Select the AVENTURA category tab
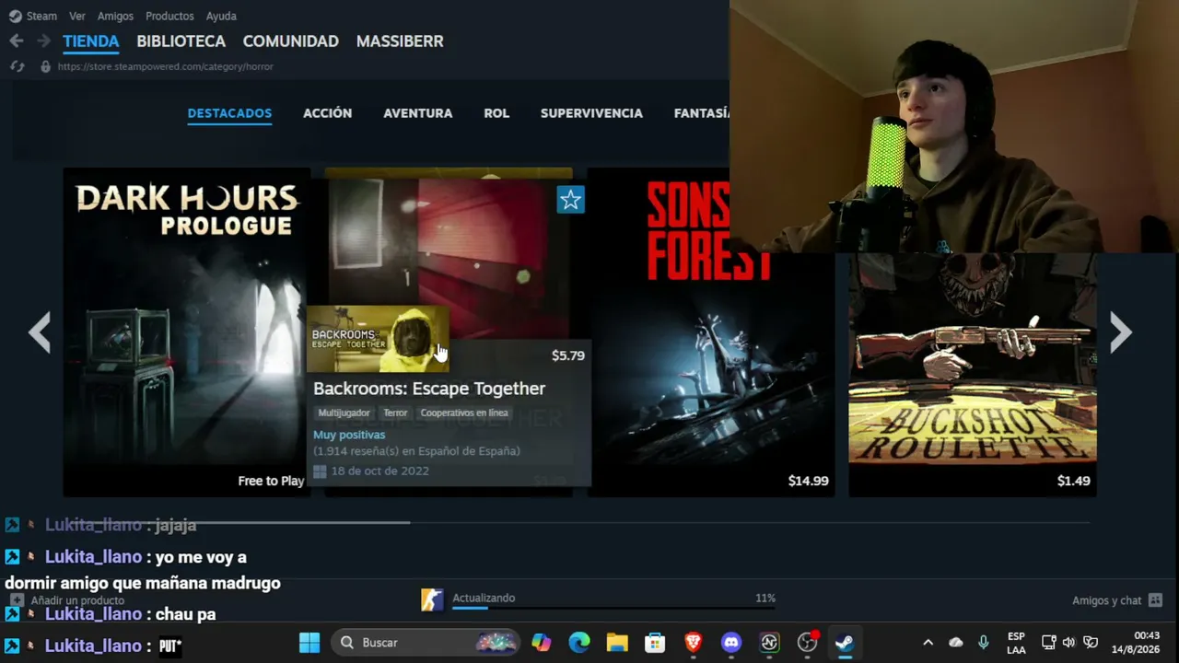This screenshot has width=1179, height=663. [417, 113]
